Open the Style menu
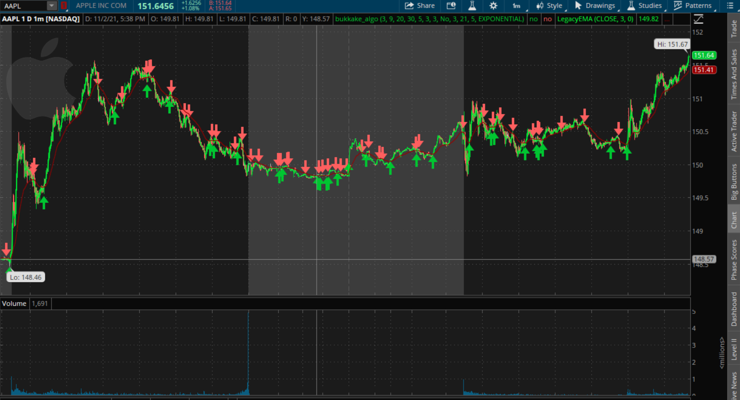 tap(549, 6)
